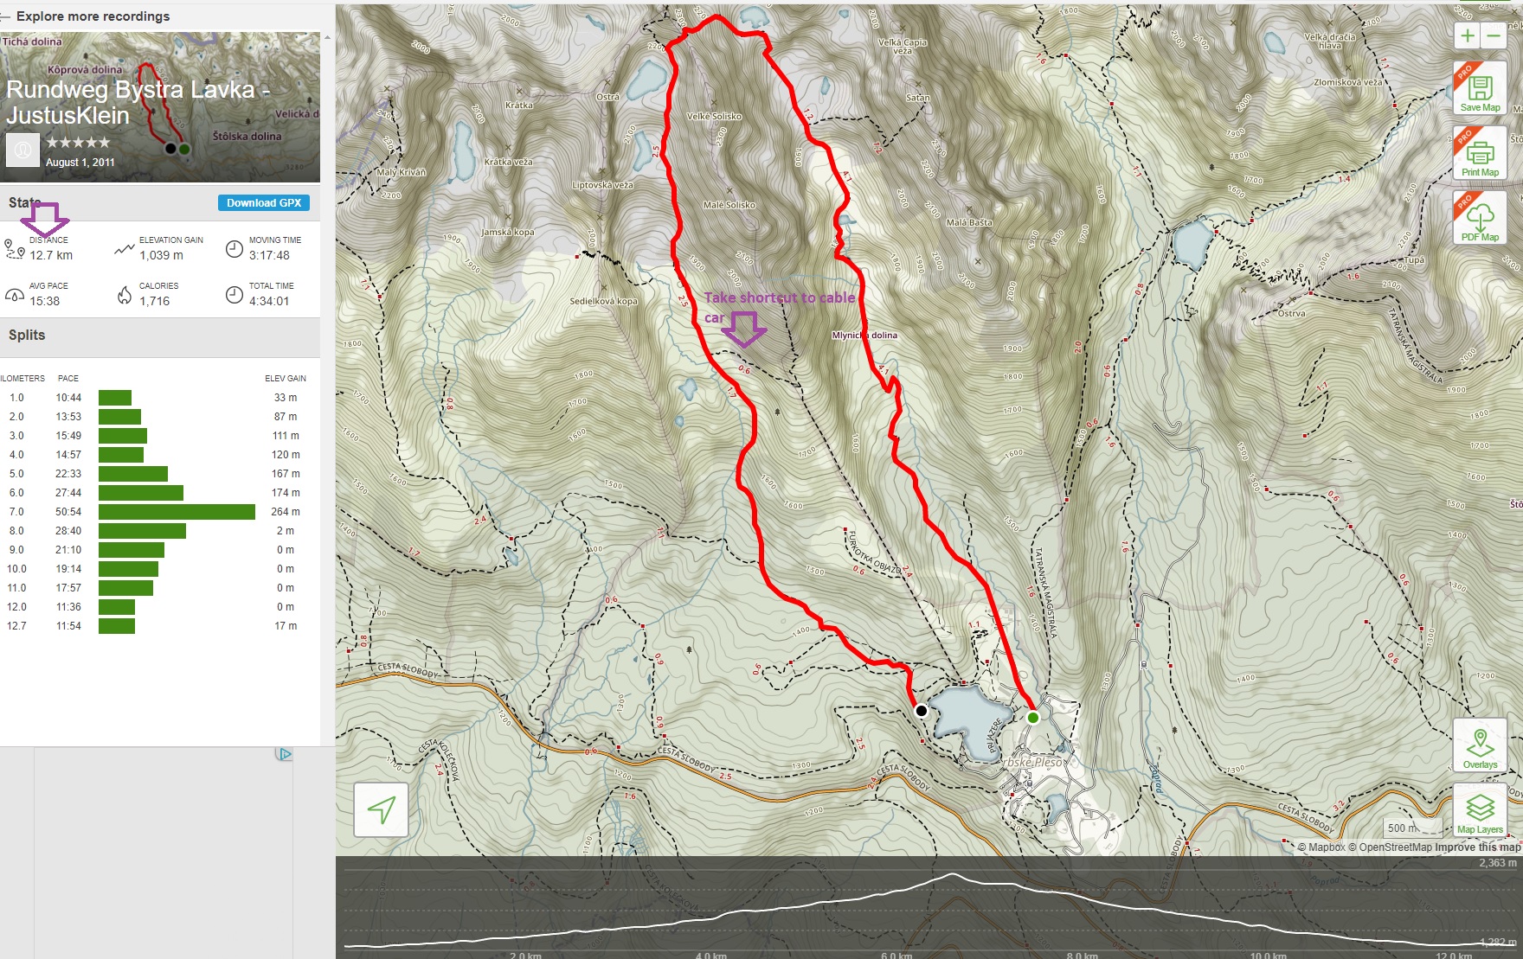1523x959 pixels.
Task: Click the PDF Map download icon
Action: coord(1480,218)
